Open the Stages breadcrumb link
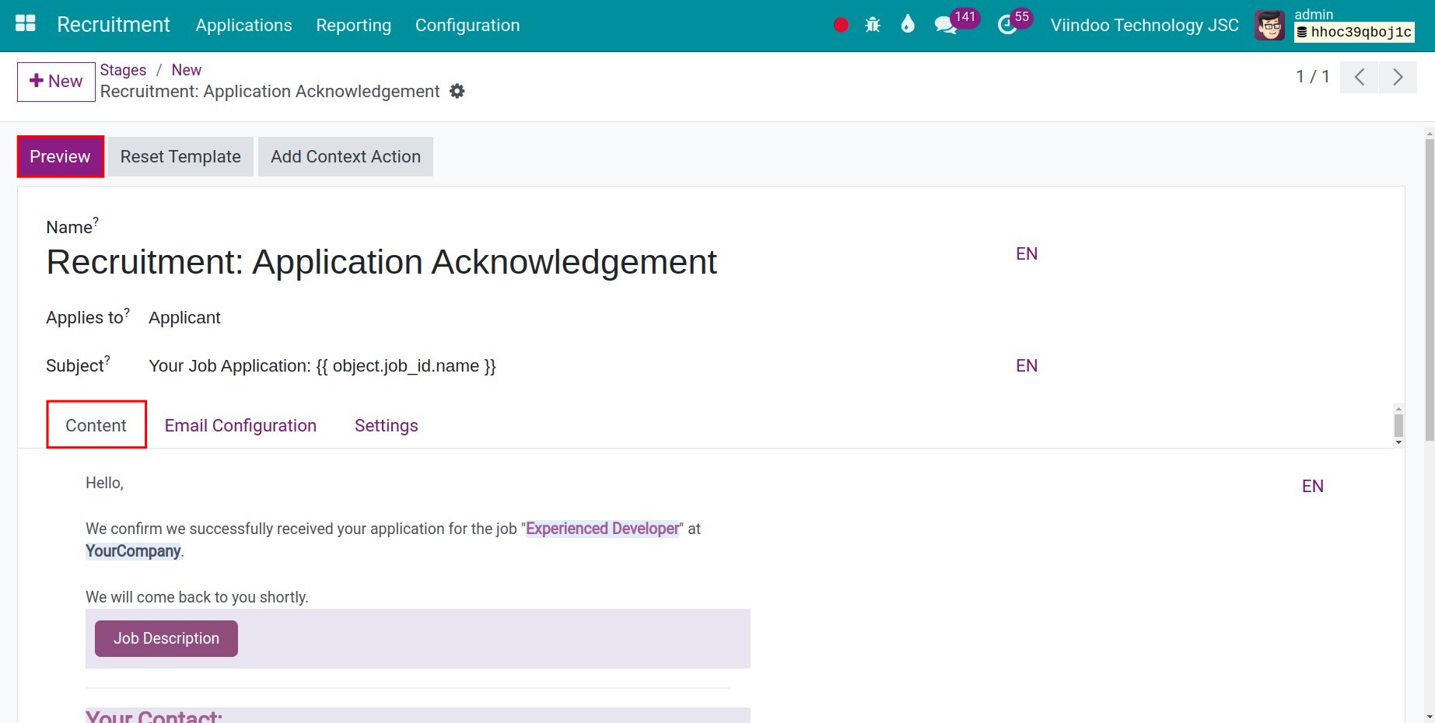1435x723 pixels. click(x=123, y=69)
